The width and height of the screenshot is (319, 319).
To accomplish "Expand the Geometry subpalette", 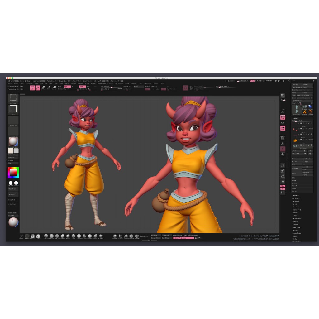I will (296, 195).
